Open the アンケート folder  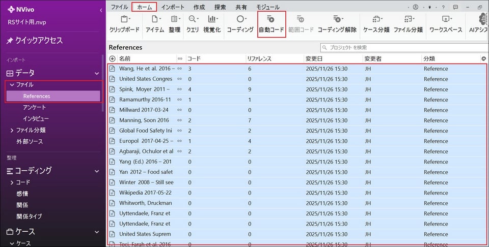pos(34,107)
